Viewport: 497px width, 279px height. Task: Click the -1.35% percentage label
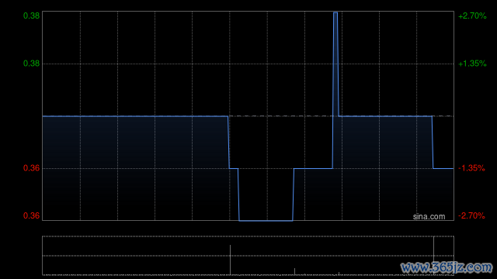[471, 168]
